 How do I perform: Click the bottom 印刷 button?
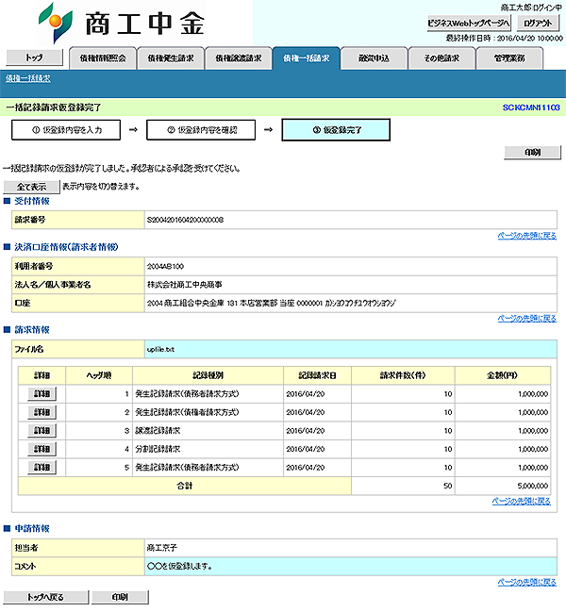point(120,597)
